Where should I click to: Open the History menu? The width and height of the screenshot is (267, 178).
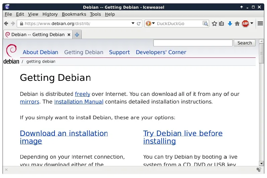pyautogui.click(x=50, y=14)
